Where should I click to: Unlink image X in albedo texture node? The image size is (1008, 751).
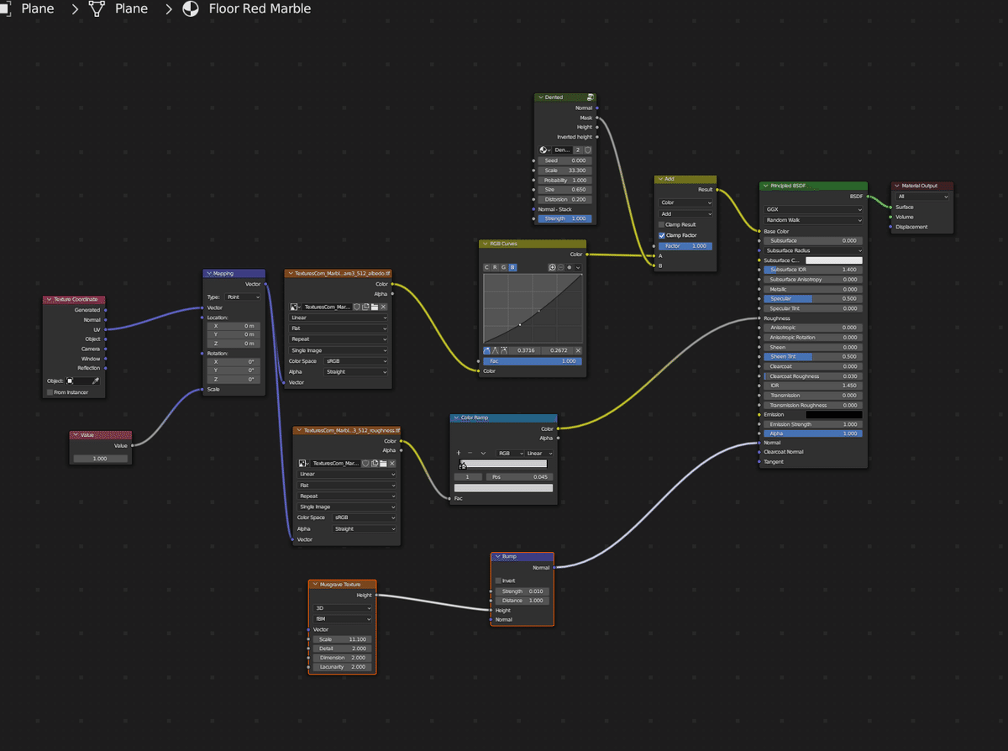click(x=384, y=307)
